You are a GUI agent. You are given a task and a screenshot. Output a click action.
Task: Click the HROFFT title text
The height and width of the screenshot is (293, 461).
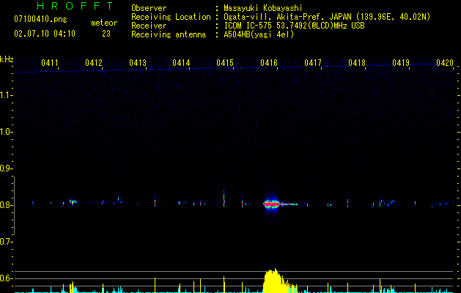click(75, 6)
